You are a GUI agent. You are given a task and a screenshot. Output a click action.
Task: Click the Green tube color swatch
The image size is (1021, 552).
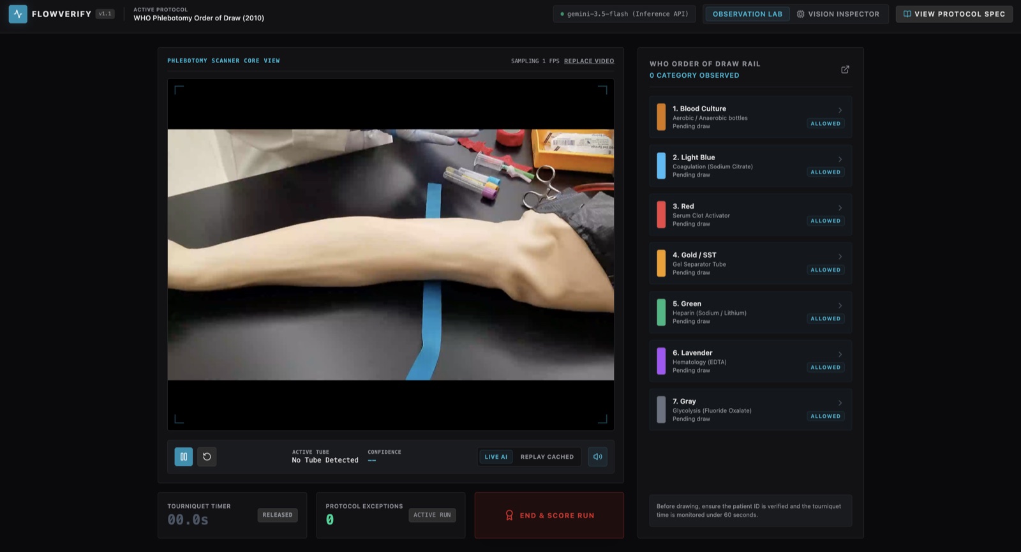[661, 312]
